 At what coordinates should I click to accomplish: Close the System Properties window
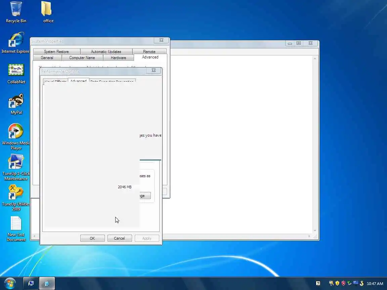pyautogui.click(x=161, y=40)
